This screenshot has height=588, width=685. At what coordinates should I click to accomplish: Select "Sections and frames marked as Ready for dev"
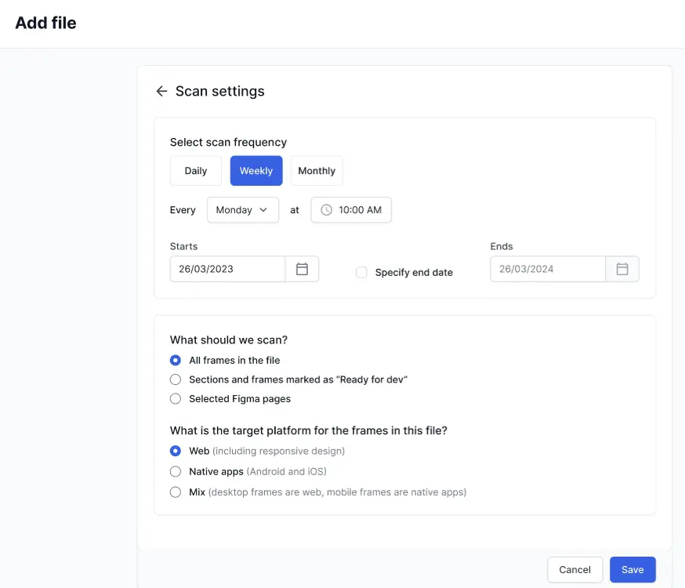(176, 379)
